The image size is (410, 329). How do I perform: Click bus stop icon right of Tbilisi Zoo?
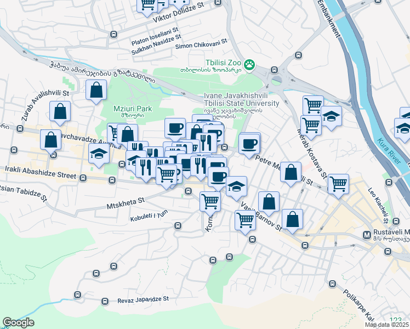click(274, 70)
